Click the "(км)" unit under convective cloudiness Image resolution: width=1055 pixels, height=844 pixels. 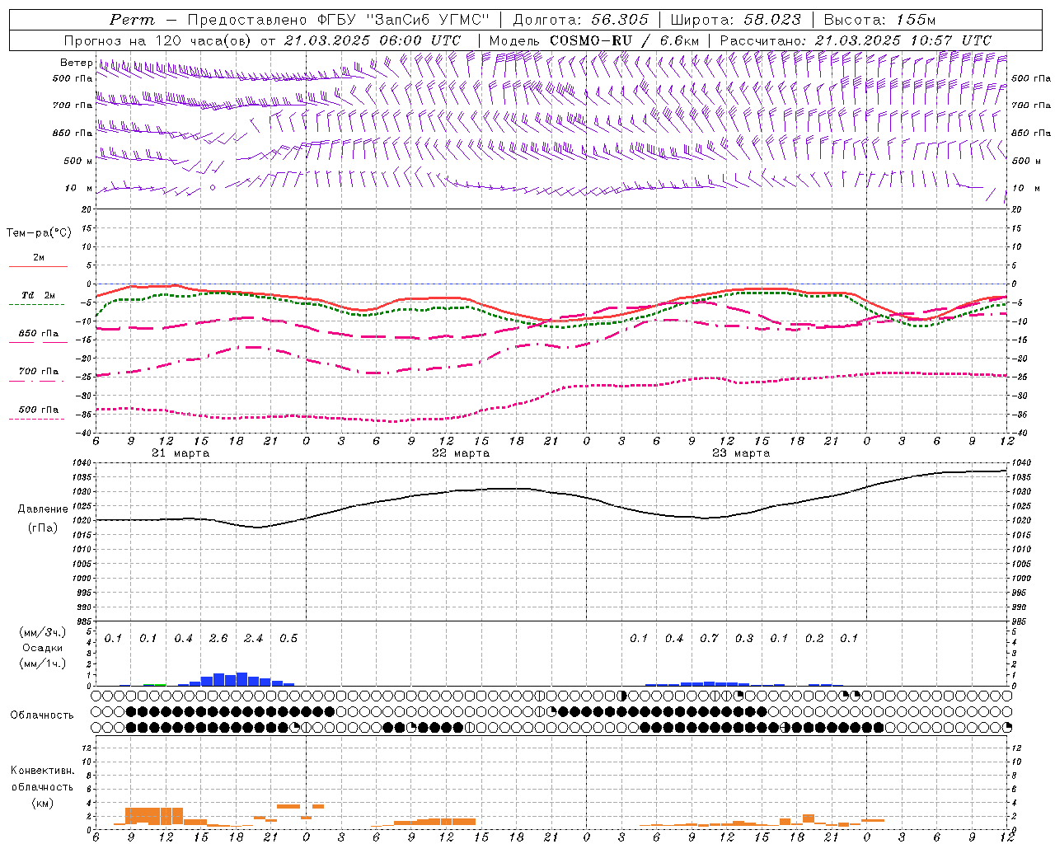(43, 803)
